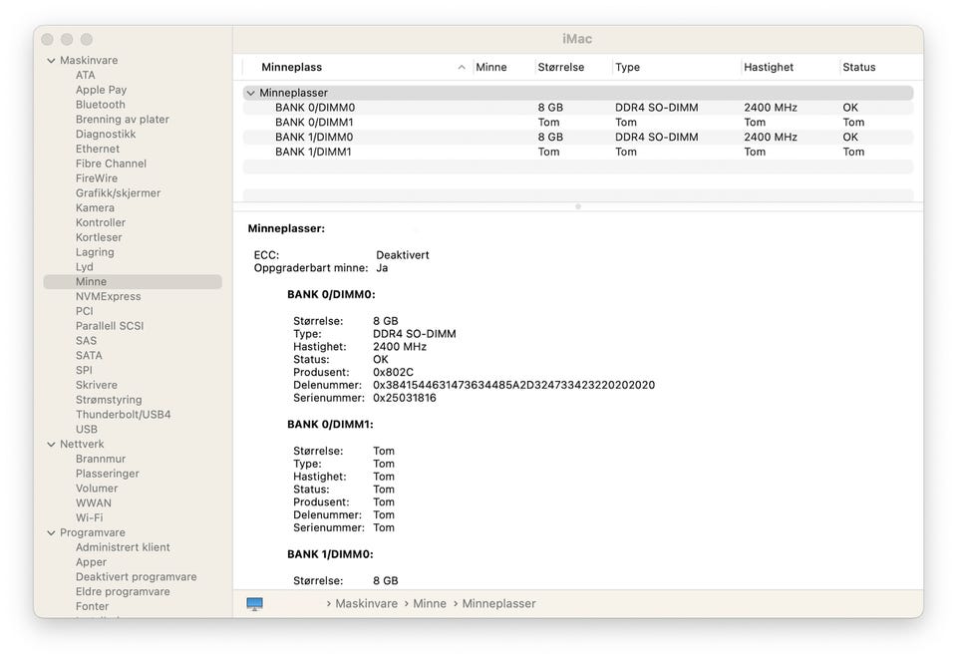Open Lyd in the sidebar

pyautogui.click(x=84, y=266)
